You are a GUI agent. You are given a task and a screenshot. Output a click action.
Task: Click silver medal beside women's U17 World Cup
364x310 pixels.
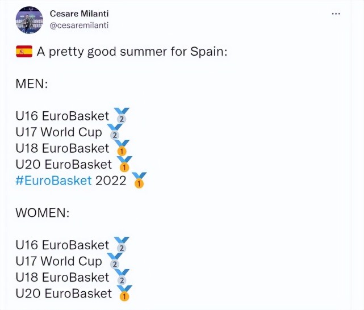pos(114,261)
